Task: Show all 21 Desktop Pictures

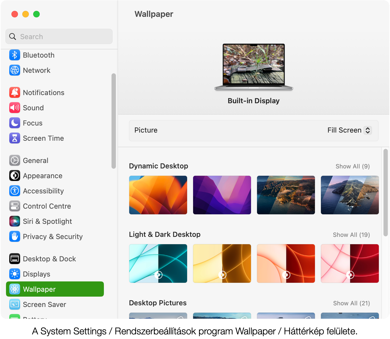Action: [351, 303]
